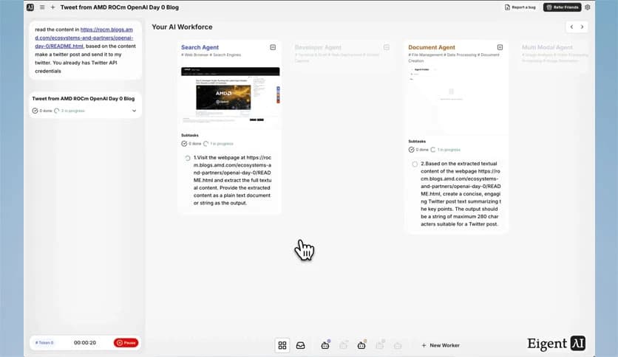This screenshot has width=618, height=357.
Task: Open the Search Agent browser screenshot thumbnail
Action: [231, 95]
